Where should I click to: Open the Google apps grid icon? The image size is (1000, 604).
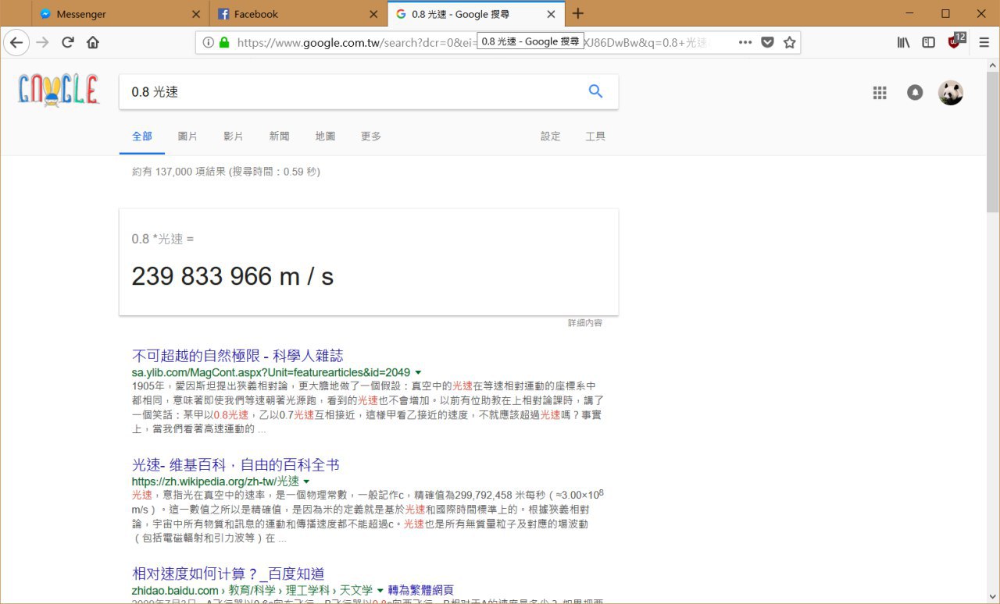coord(880,93)
